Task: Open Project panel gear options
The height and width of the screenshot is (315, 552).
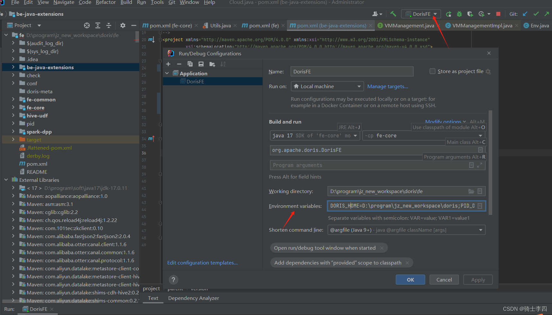Action: coord(123,25)
